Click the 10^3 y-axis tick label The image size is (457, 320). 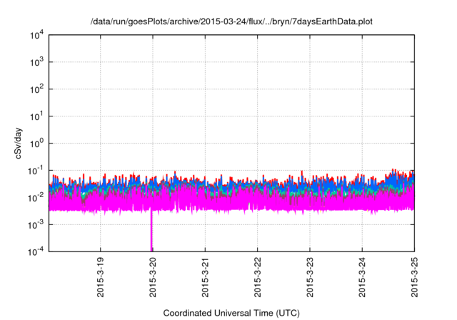pos(36,63)
